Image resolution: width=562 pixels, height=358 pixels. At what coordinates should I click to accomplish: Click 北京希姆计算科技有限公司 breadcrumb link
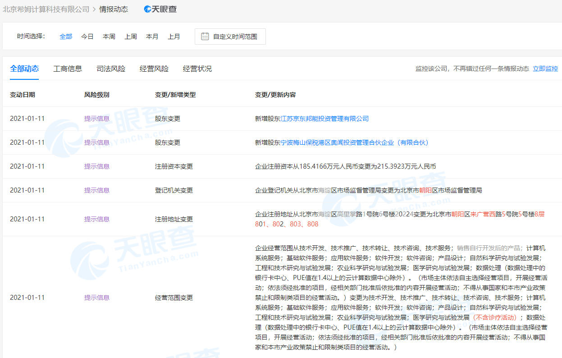(x=46, y=9)
